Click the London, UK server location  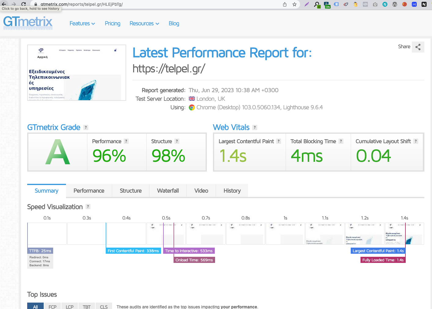click(x=211, y=99)
